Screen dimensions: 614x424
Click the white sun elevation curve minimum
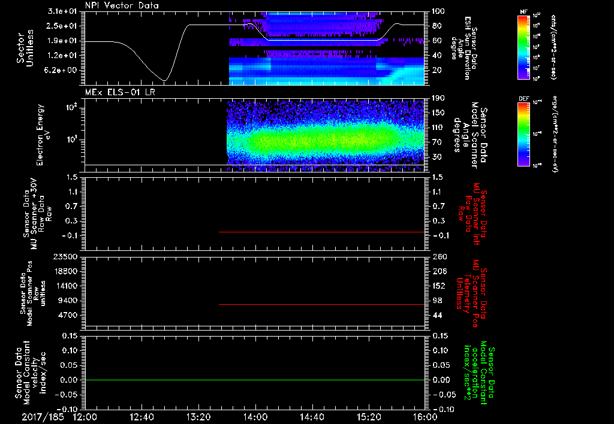165,80
